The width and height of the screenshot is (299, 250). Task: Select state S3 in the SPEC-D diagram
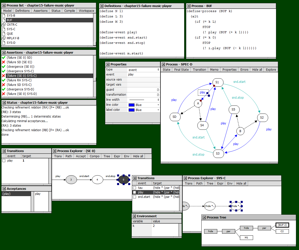tap(218, 154)
